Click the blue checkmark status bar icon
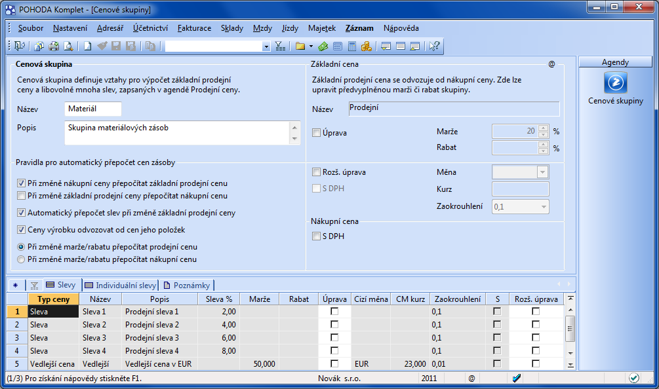 (517, 378)
